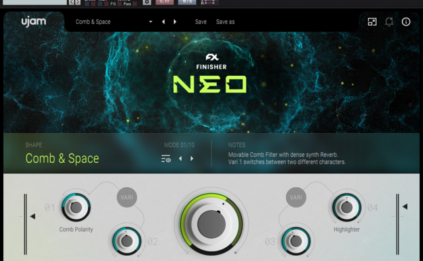Screen dimensions: 423x261
Task: Select the next mode arrow
Action: pyautogui.click(x=192, y=159)
